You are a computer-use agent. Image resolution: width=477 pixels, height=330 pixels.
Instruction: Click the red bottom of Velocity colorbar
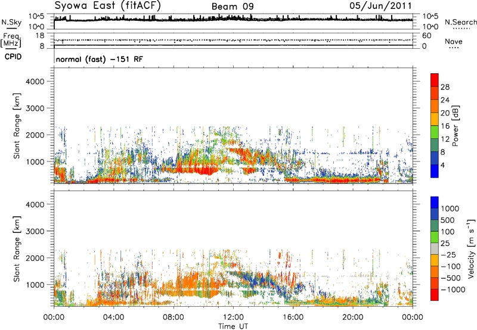point(435,295)
